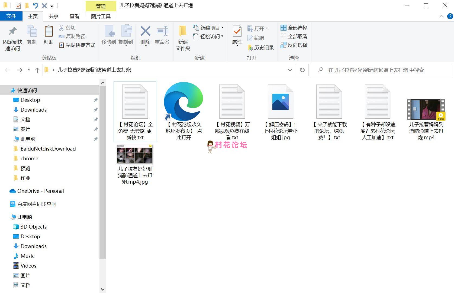Viewport: 454px width, 293px height.
Task: Click the History (历史记录) button
Action: 261,48
